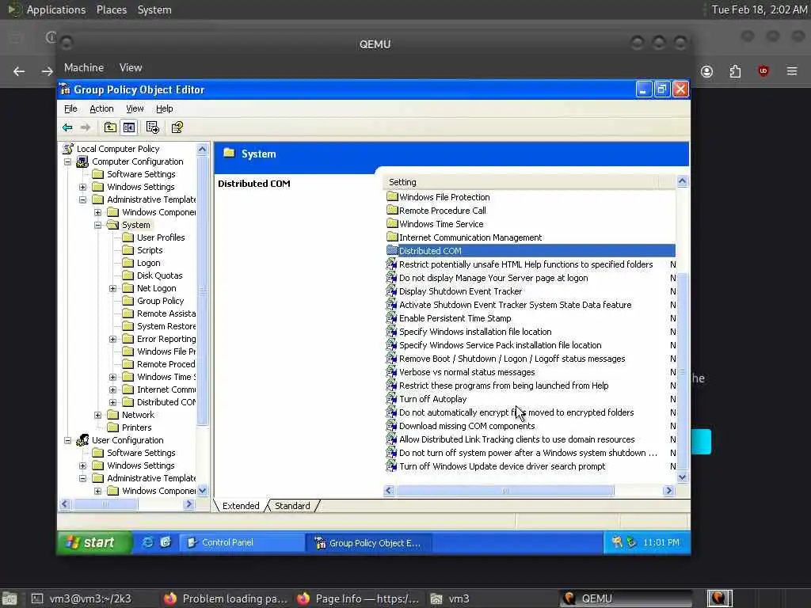
Task: Click Group Policy Object Editor taskbar button
Action: coord(369,543)
